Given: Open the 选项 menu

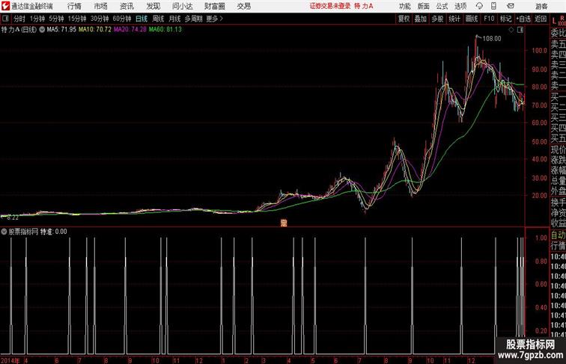Looking at the screenshot, I should (x=460, y=6).
